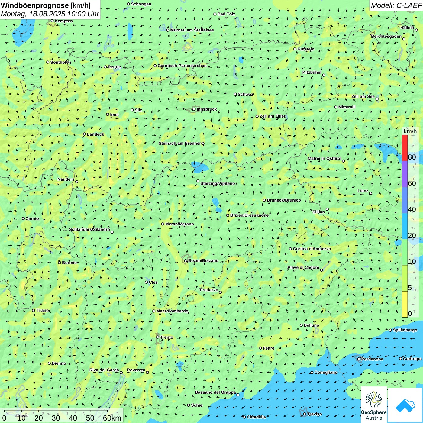Click the Kitzbühel city label
Viewport: 423px width, 423px height.
[312, 72]
